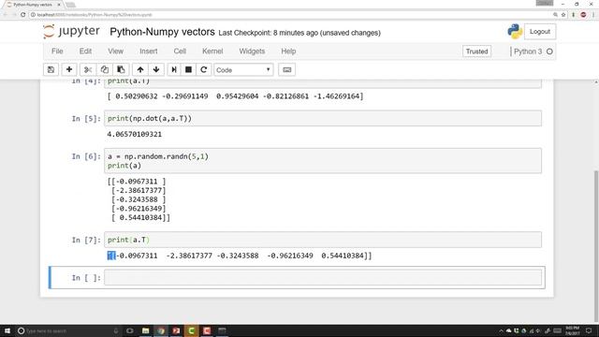Open PowerPoint from the taskbar
599x337 pixels.
coord(176,330)
